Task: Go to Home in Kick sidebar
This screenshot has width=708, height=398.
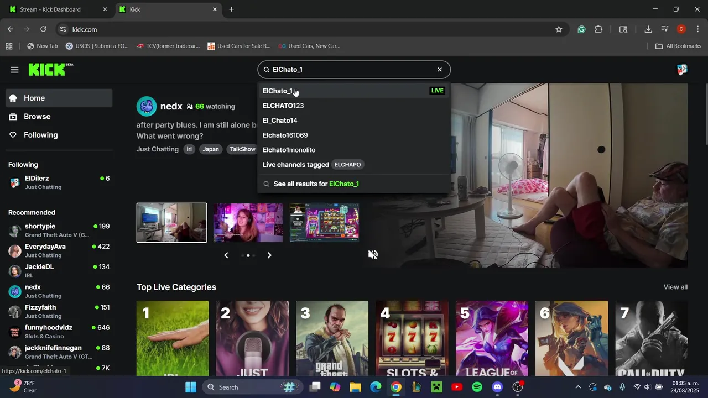Action: coord(59,98)
